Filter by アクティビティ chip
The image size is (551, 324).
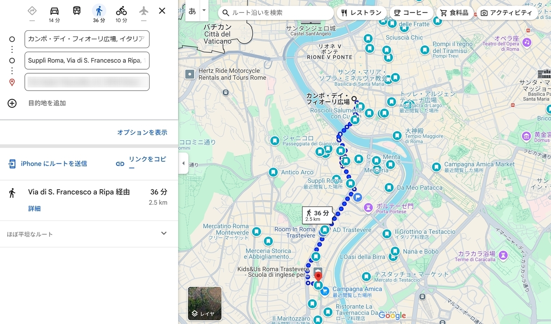pos(506,13)
